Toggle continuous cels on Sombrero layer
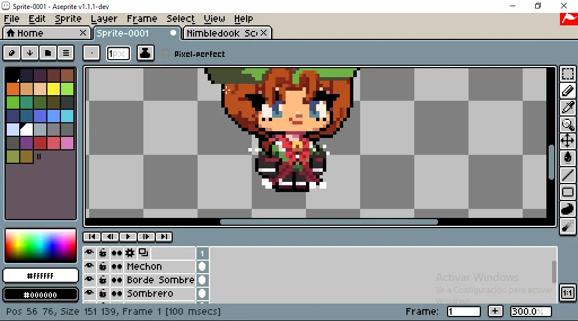 [x=116, y=293]
